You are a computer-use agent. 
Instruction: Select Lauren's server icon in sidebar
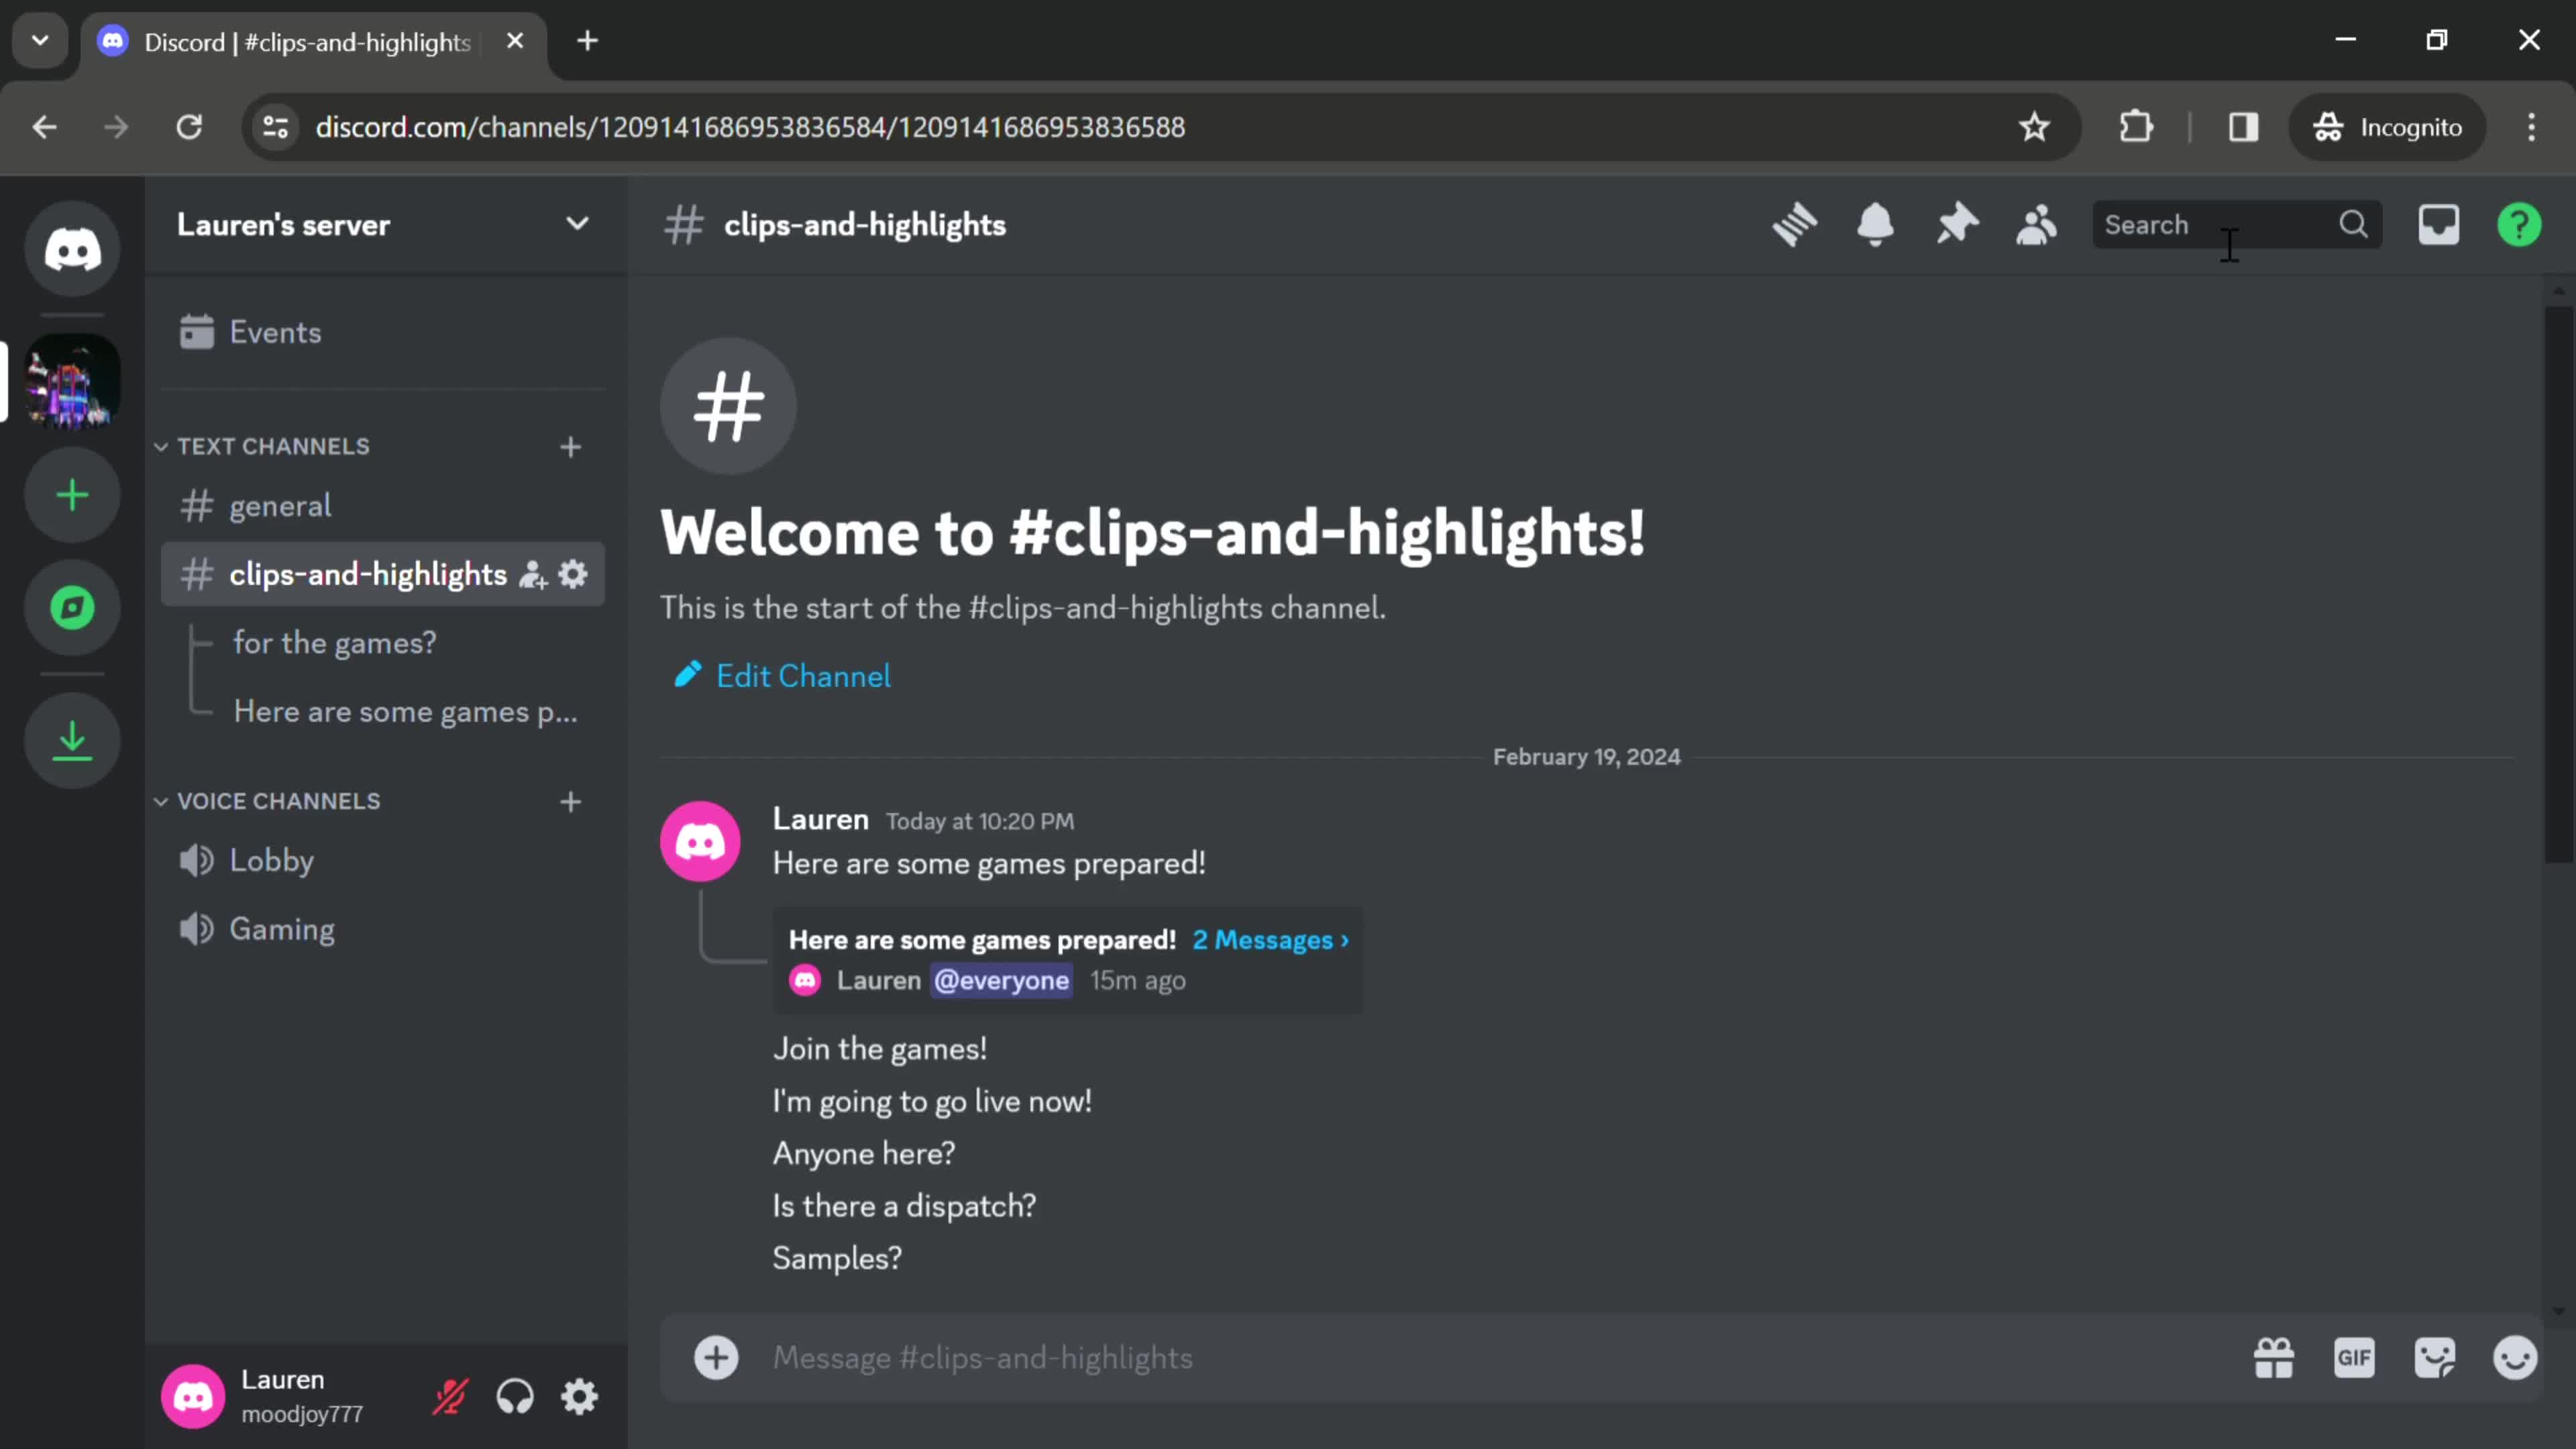pos(72,381)
